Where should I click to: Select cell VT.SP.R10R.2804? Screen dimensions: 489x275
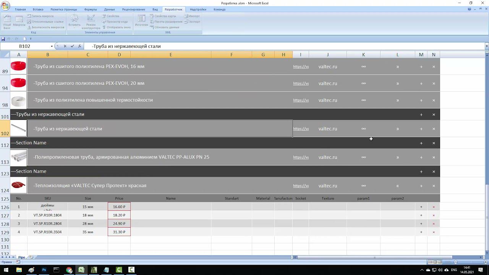point(47,223)
